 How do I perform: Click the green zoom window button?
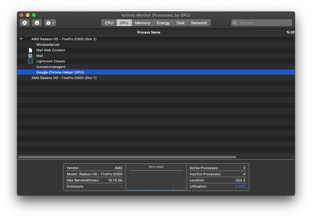coord(34,15)
